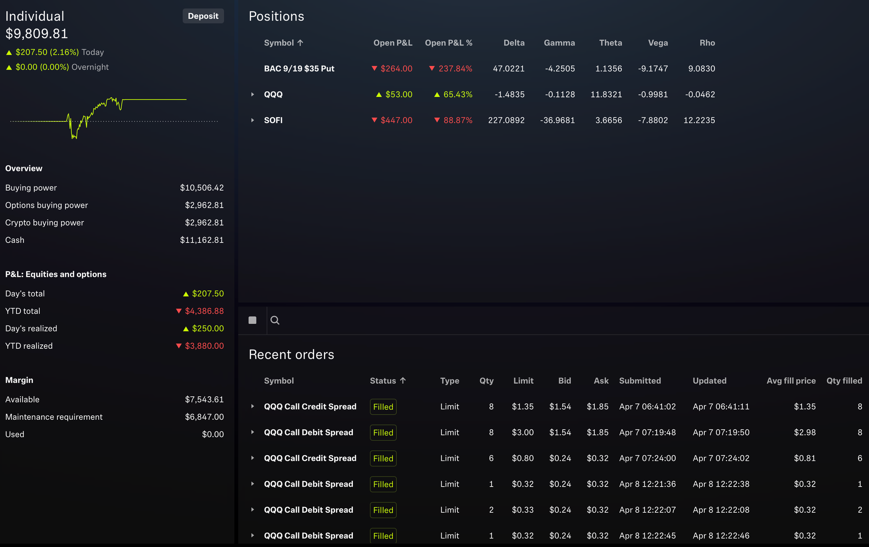869x547 pixels.
Task: Click the Qty filled column header
Action: [844, 381]
